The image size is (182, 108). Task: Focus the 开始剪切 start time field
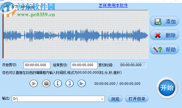point(37,65)
